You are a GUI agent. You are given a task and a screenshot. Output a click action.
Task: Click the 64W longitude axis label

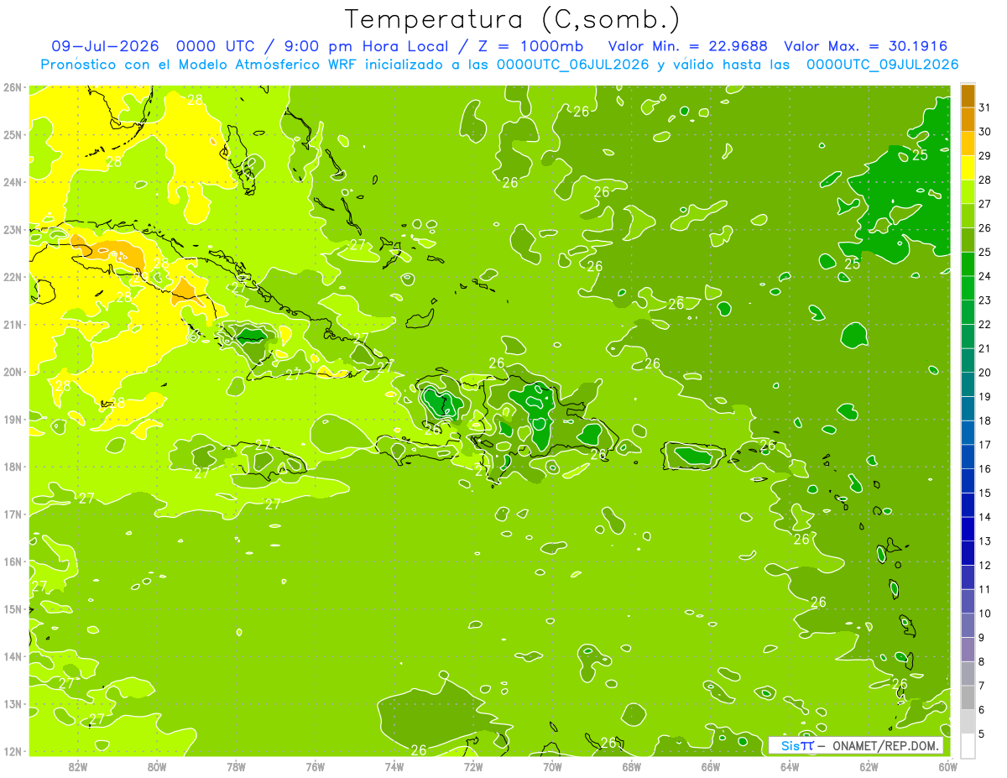click(x=790, y=766)
